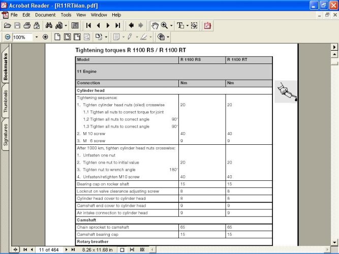Expand the Zoom tool dropdown arrow
Image resolution: width=339 pixels, height=254 pixels.
[171, 26]
